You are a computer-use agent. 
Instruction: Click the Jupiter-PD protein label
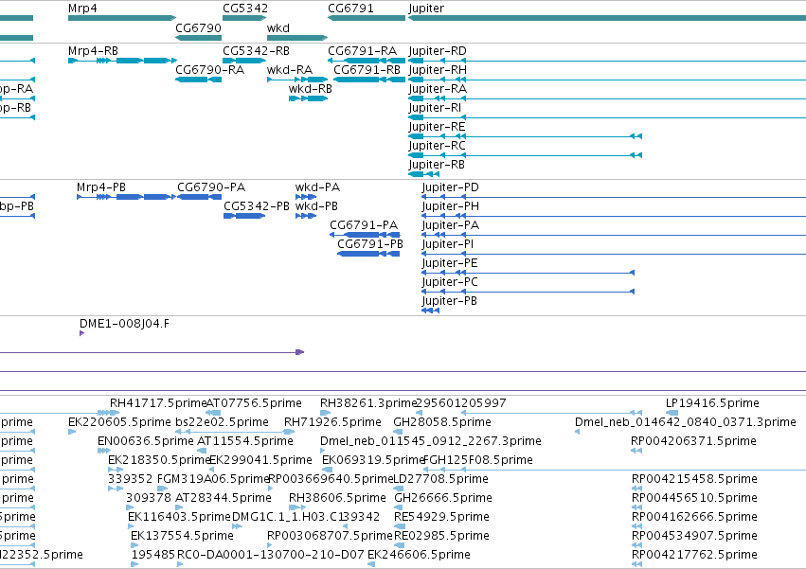click(450, 187)
